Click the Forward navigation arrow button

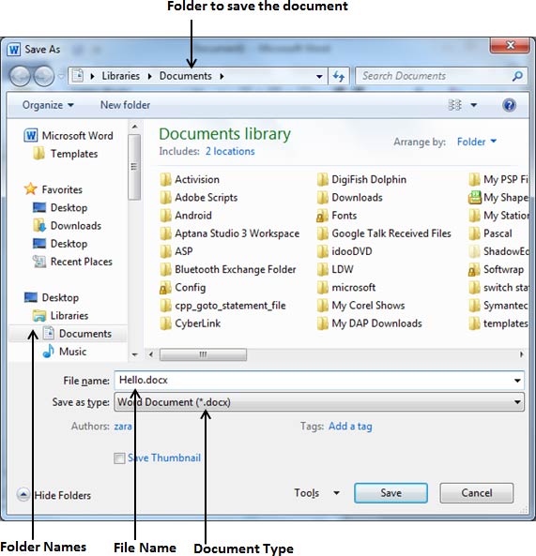tap(44, 76)
